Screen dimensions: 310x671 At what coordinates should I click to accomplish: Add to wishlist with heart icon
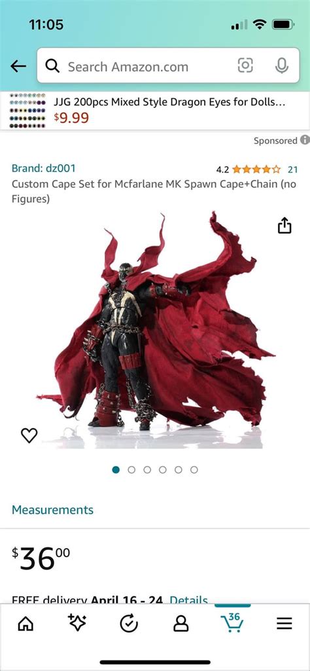[29, 435]
